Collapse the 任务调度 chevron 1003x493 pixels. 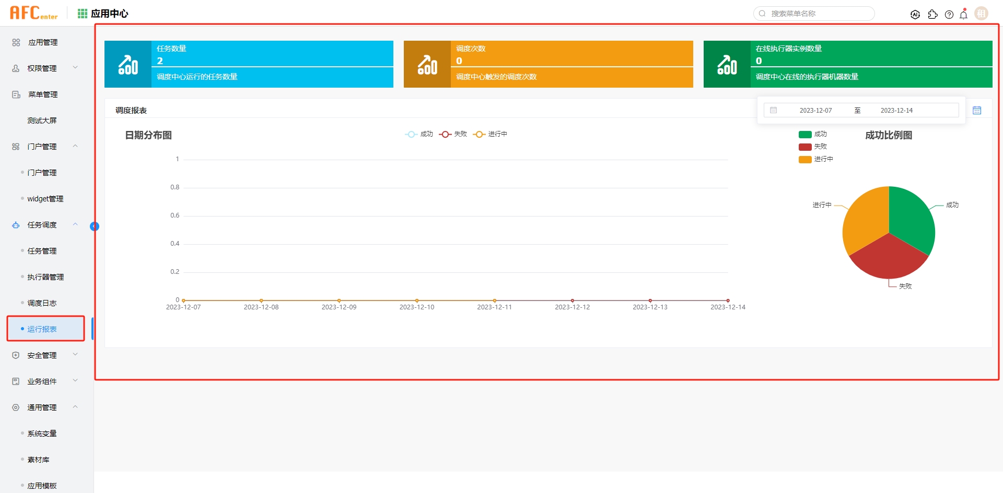[x=75, y=224]
